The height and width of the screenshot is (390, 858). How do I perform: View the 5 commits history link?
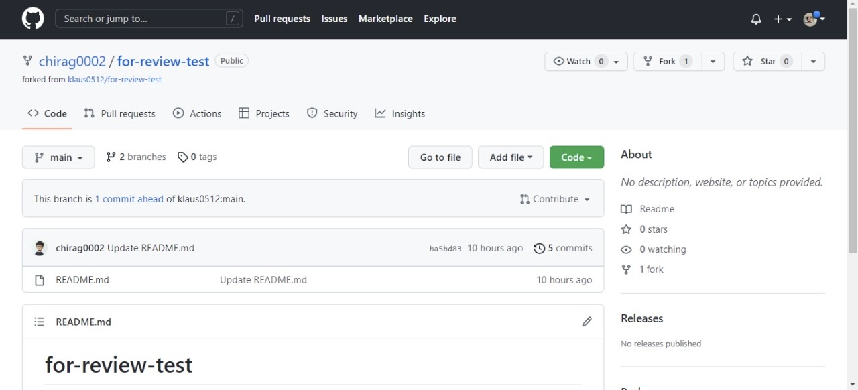pyautogui.click(x=563, y=248)
